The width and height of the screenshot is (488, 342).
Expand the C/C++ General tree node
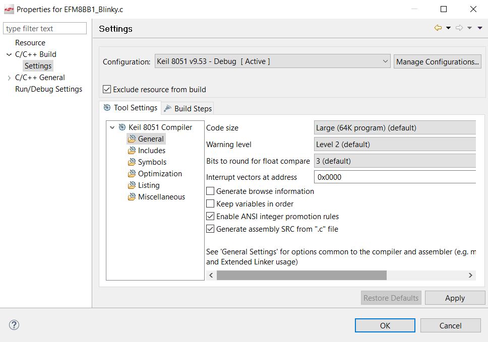pyautogui.click(x=10, y=77)
